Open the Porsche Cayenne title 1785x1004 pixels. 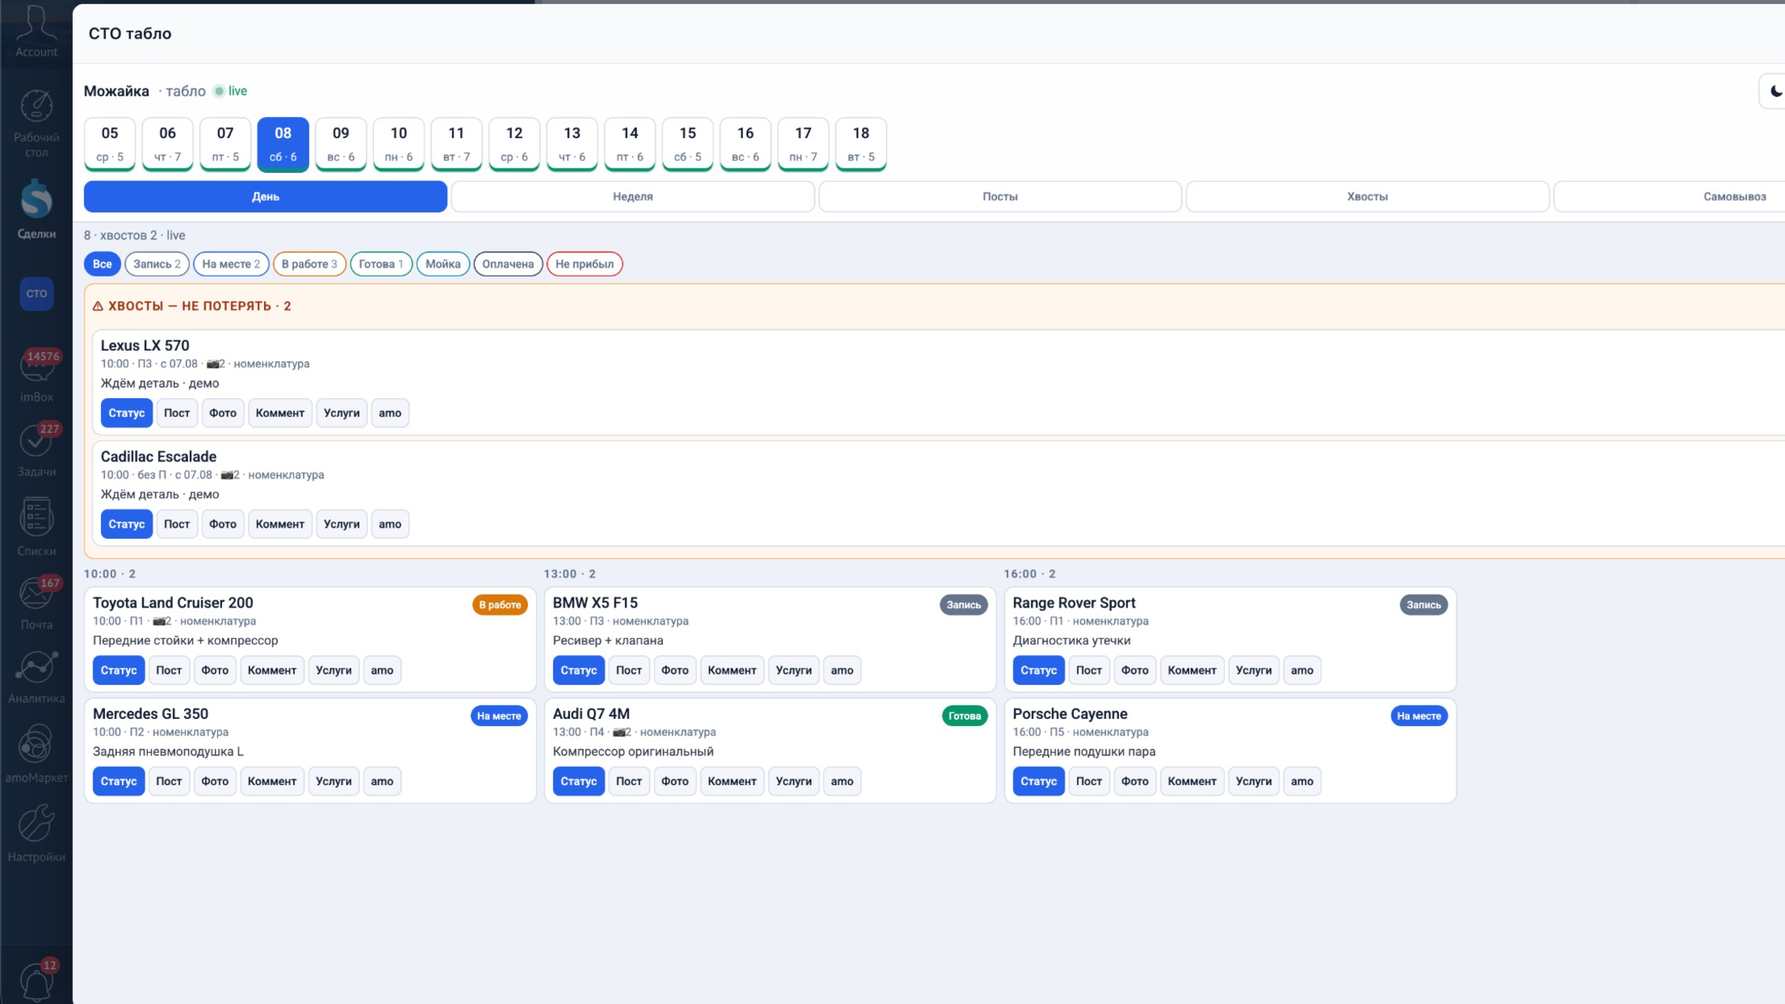coord(1070,714)
